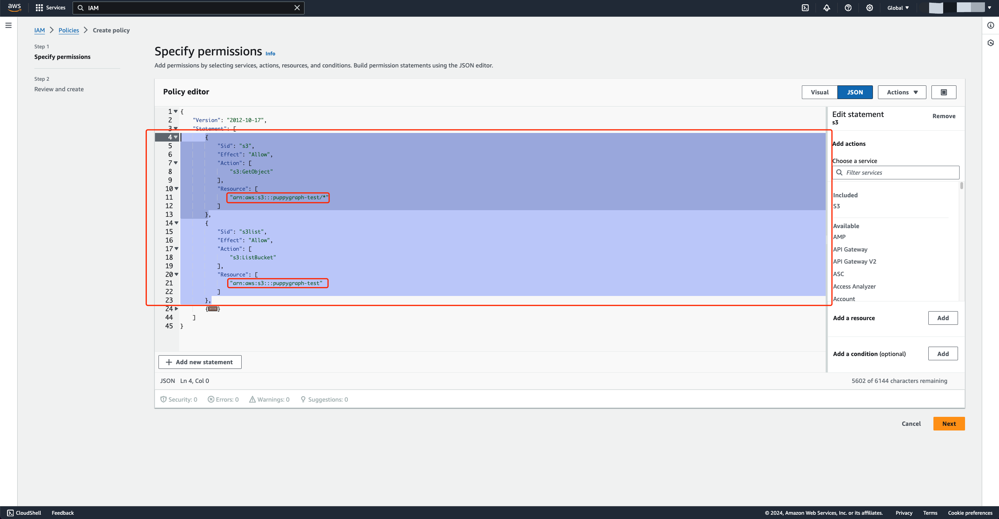999x519 pixels.
Task: Click Add new statement button
Action: pyautogui.click(x=199, y=361)
